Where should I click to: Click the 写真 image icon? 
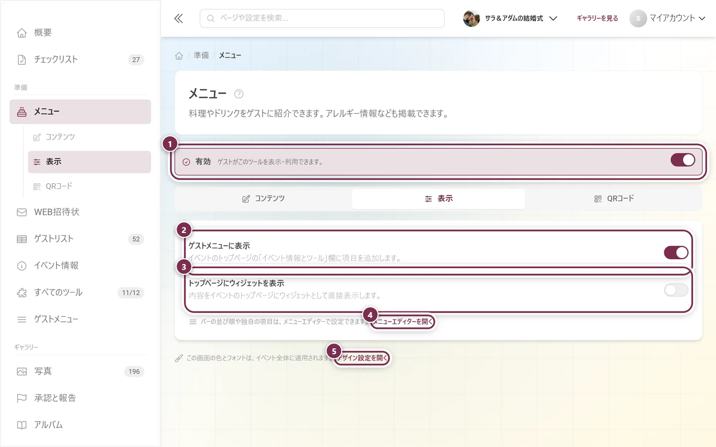point(22,372)
